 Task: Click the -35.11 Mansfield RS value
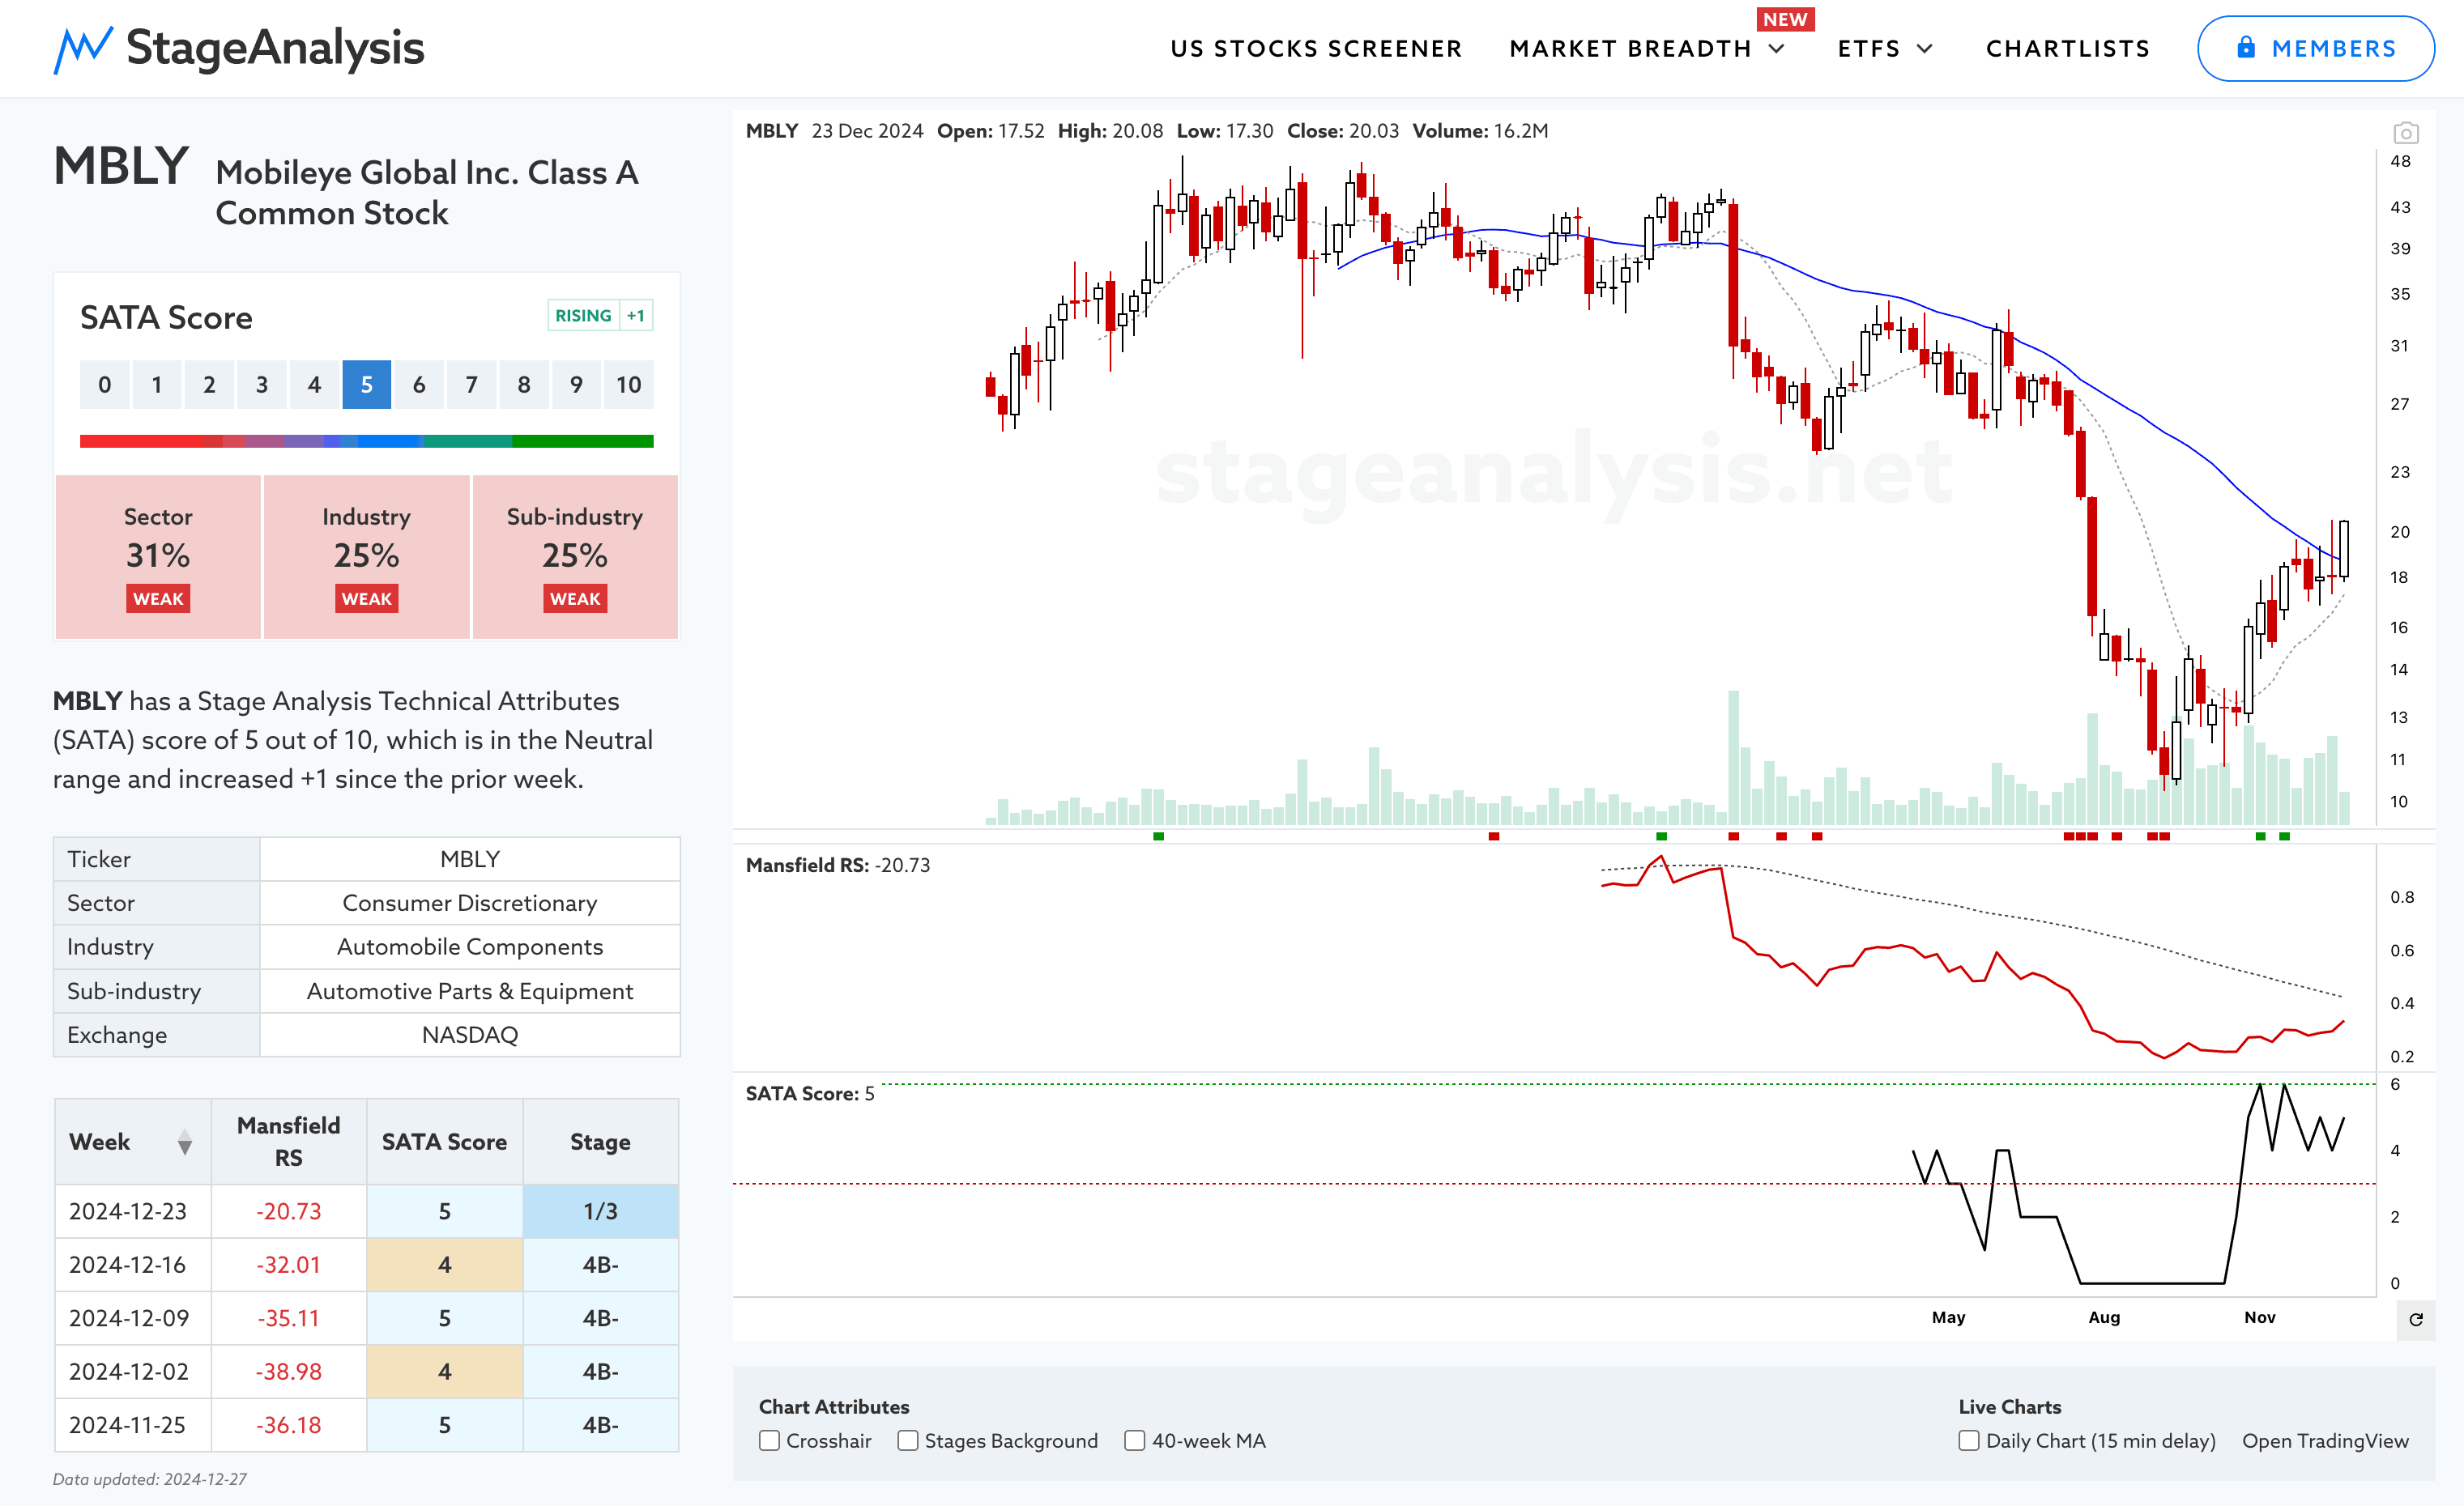288,1318
